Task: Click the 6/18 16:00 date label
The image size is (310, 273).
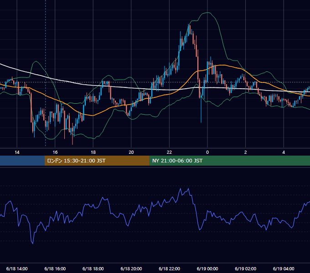Action: click(x=55, y=268)
